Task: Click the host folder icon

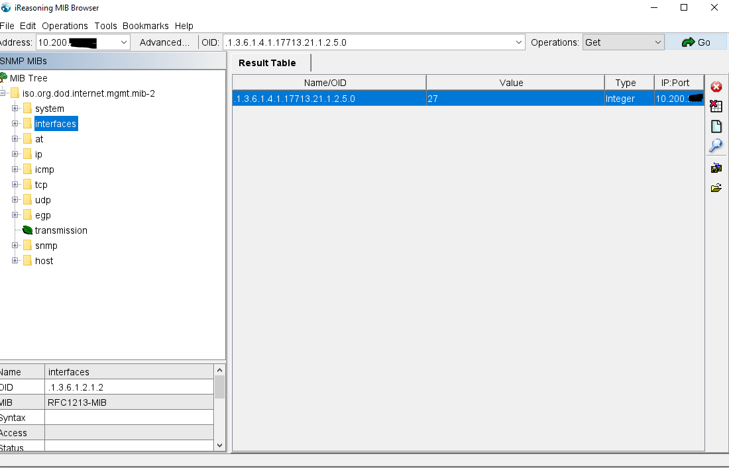Action: pyautogui.click(x=27, y=260)
